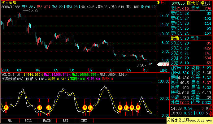Click the 最新 3.23 latest price field
Image resolution: width=213 pixels, height=124 pixels.
180,38
